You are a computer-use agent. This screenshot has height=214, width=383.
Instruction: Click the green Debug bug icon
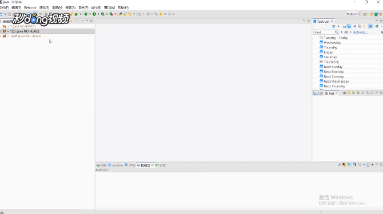tap(86, 14)
